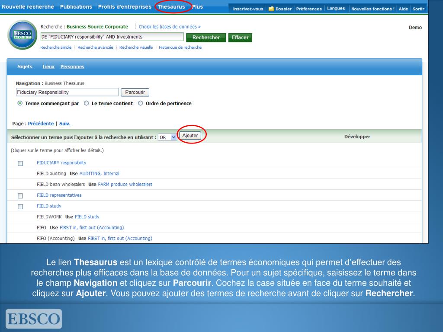Switch to the Sujets tab

point(25,67)
